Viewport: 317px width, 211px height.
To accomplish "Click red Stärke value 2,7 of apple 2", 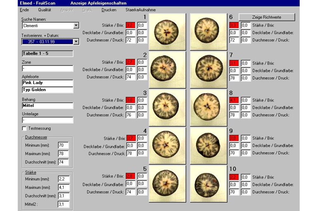I will coord(130,62).
